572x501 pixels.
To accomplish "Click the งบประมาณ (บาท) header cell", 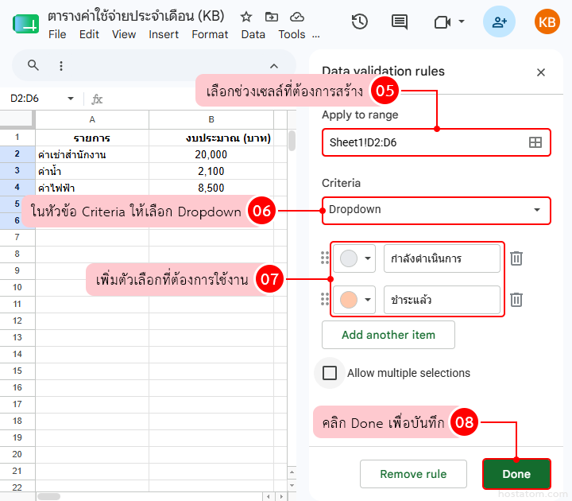I will 211,138.
